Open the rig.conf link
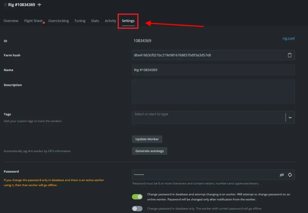The width and height of the screenshot is (308, 213). 288,38
